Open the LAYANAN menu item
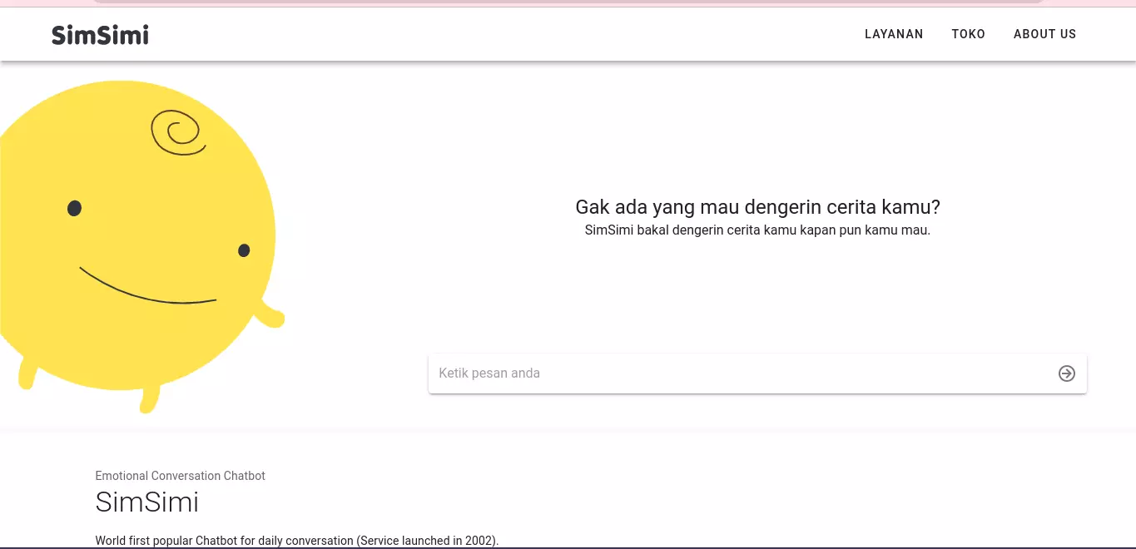This screenshot has width=1136, height=549. point(894,34)
